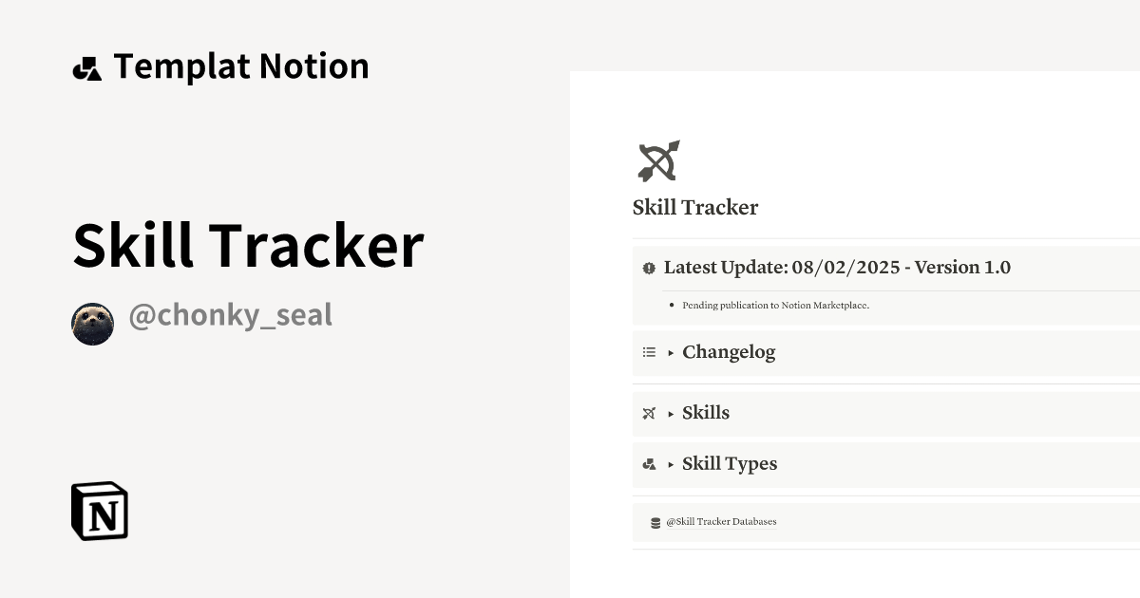Click the Skill Tracker page title heading
1140x598 pixels.
695,207
